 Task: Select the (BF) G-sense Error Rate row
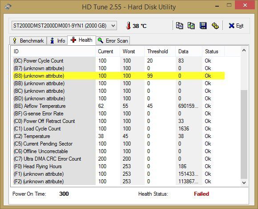click(119, 114)
